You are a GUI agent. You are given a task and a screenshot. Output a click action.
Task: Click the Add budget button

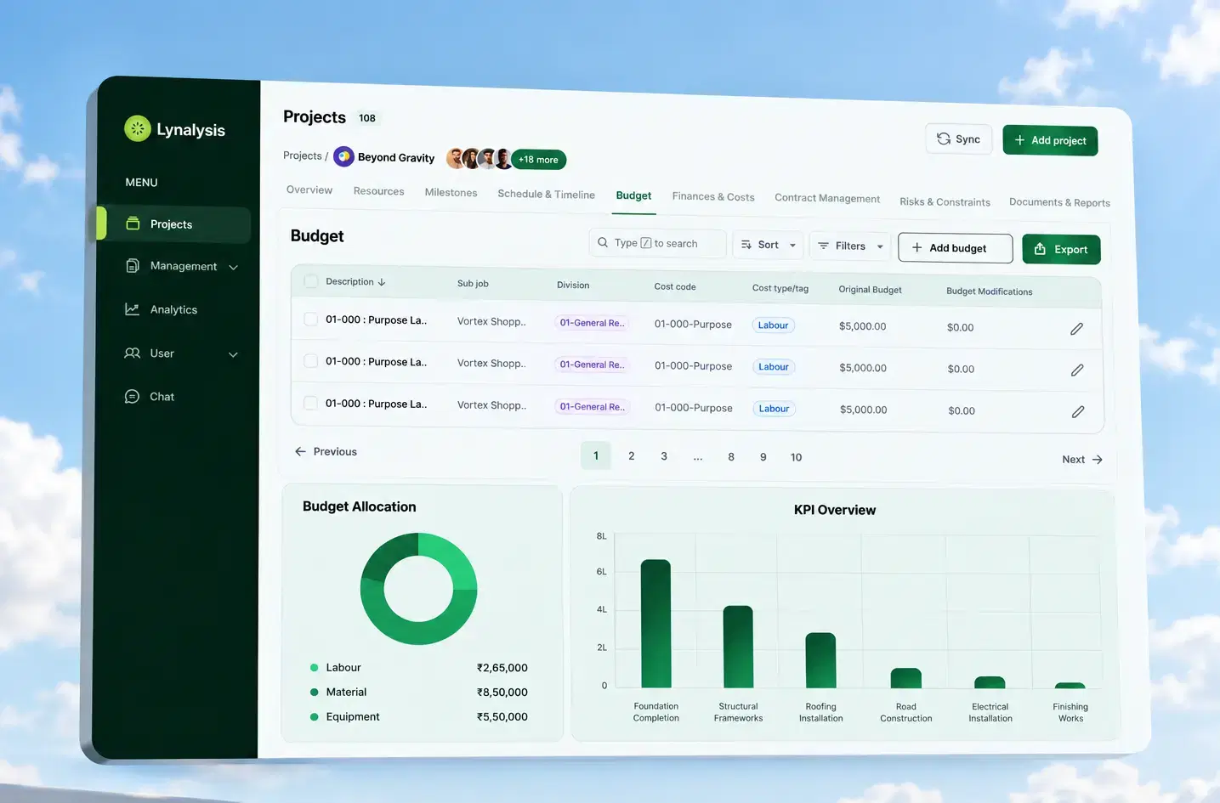coord(955,248)
